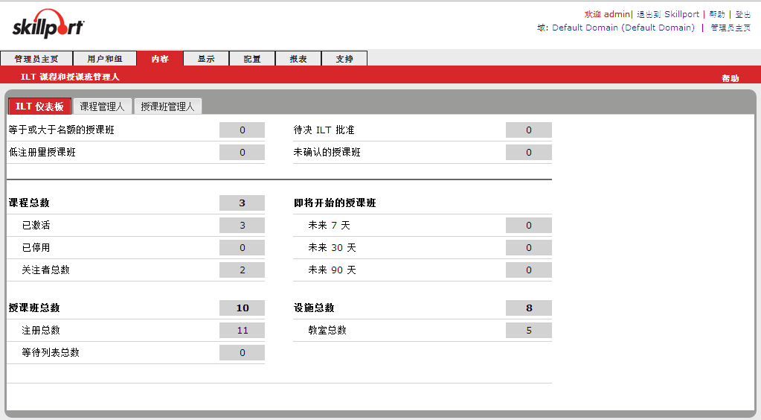Switch to the 授课班管理人 sub-tab
This screenshot has height=420, width=761.
167,106
